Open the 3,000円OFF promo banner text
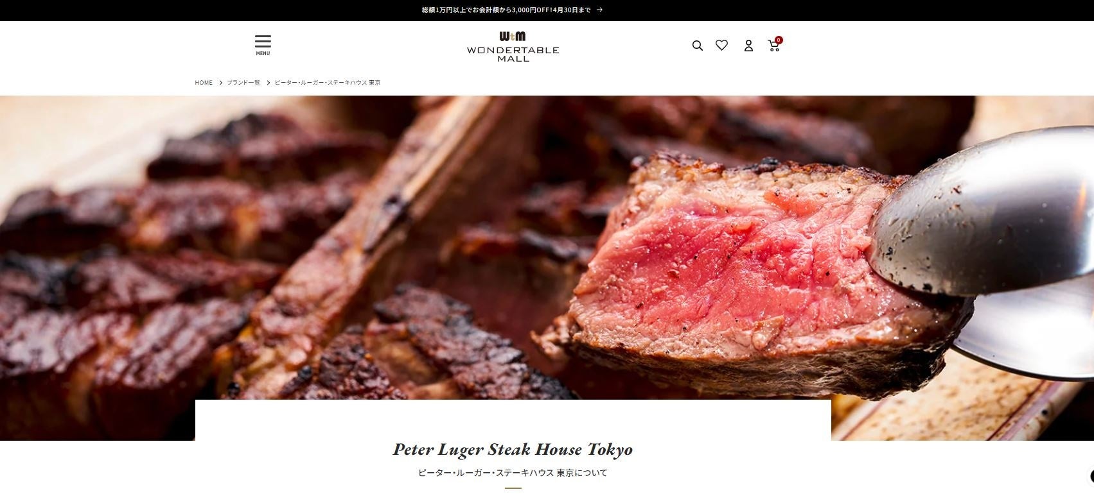 (506, 10)
